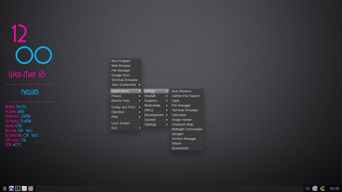Image resolution: width=342 pixels, height=192 pixels.
Task: Click the US keyboard layout indicator
Action: 307,188
